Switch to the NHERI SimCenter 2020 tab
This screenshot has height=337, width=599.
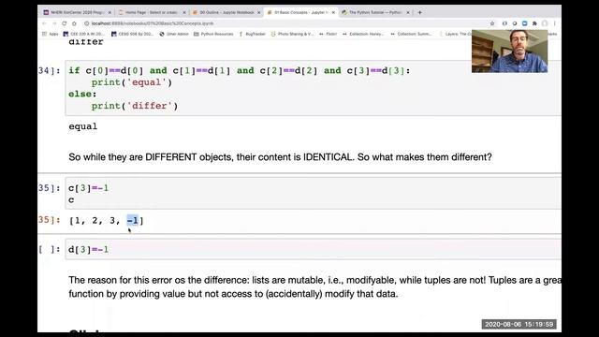tap(78, 12)
